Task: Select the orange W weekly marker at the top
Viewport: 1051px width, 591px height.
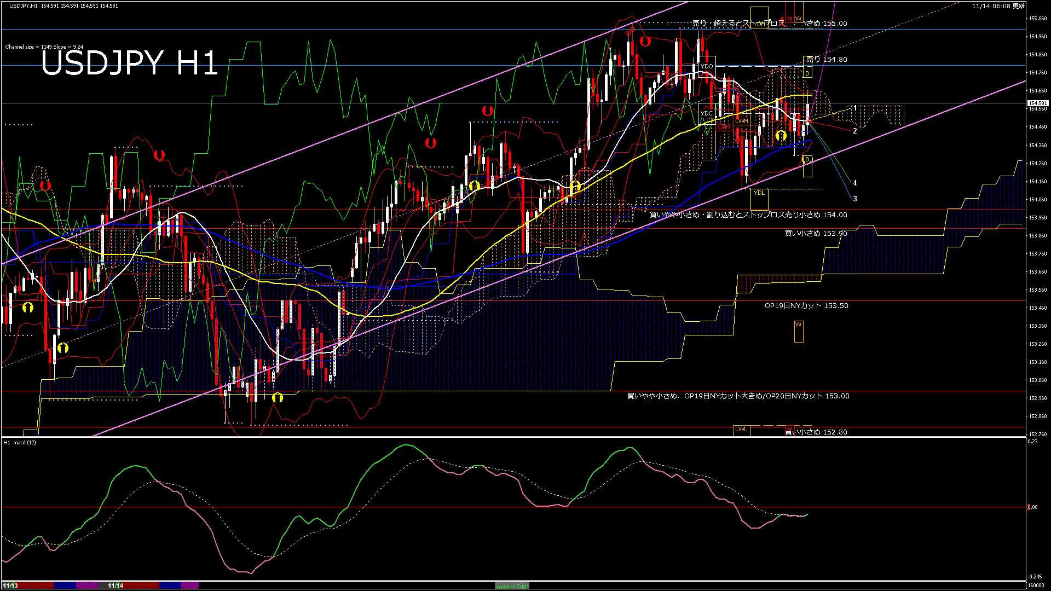Action: tap(799, 19)
